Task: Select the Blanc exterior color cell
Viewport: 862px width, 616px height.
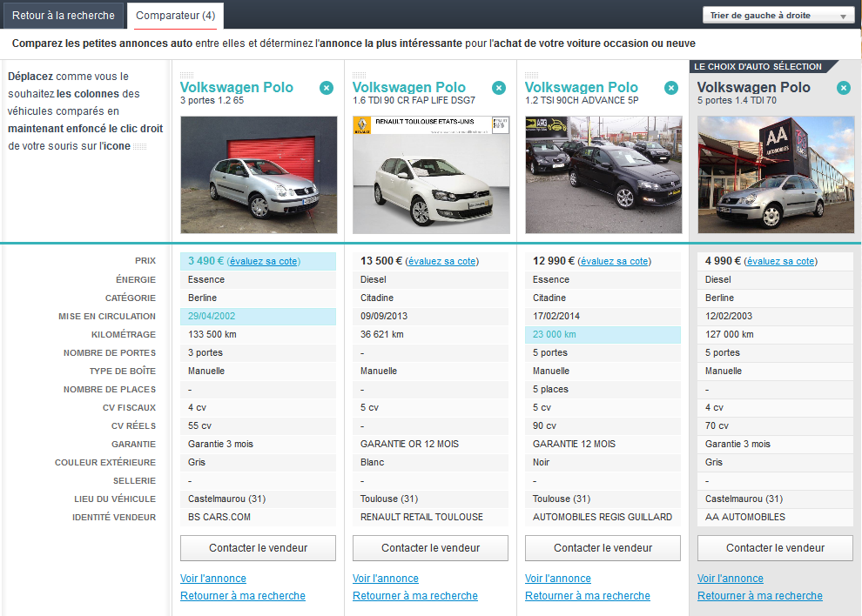Action: (430, 463)
